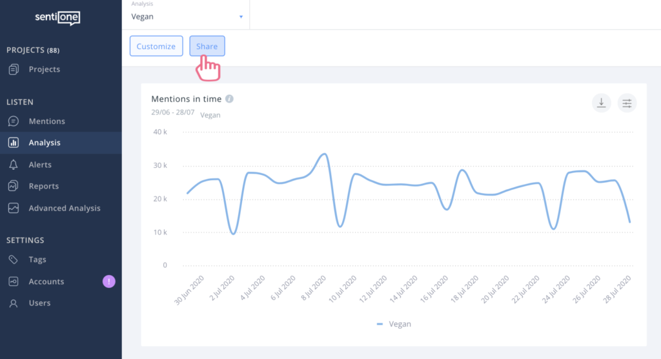
Task: Click the Customize button
Action: pos(156,46)
